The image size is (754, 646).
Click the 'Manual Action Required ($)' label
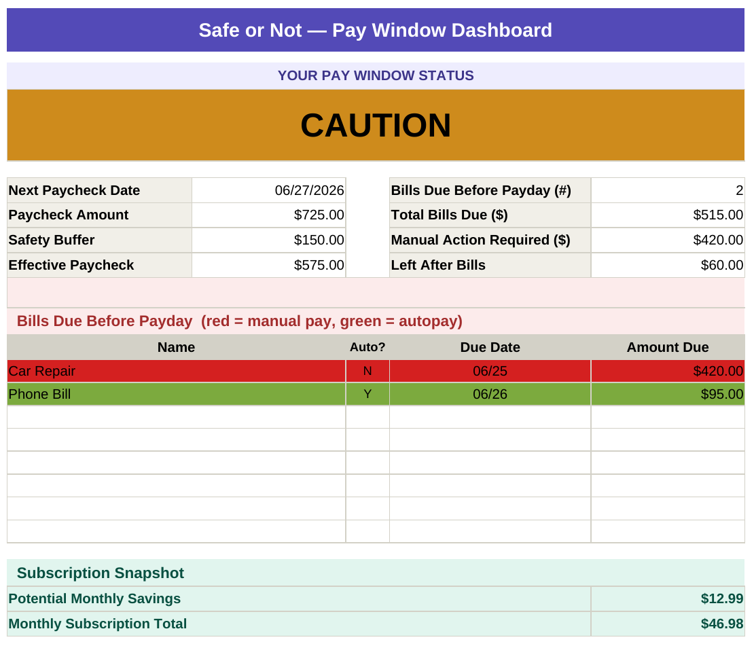(x=490, y=240)
